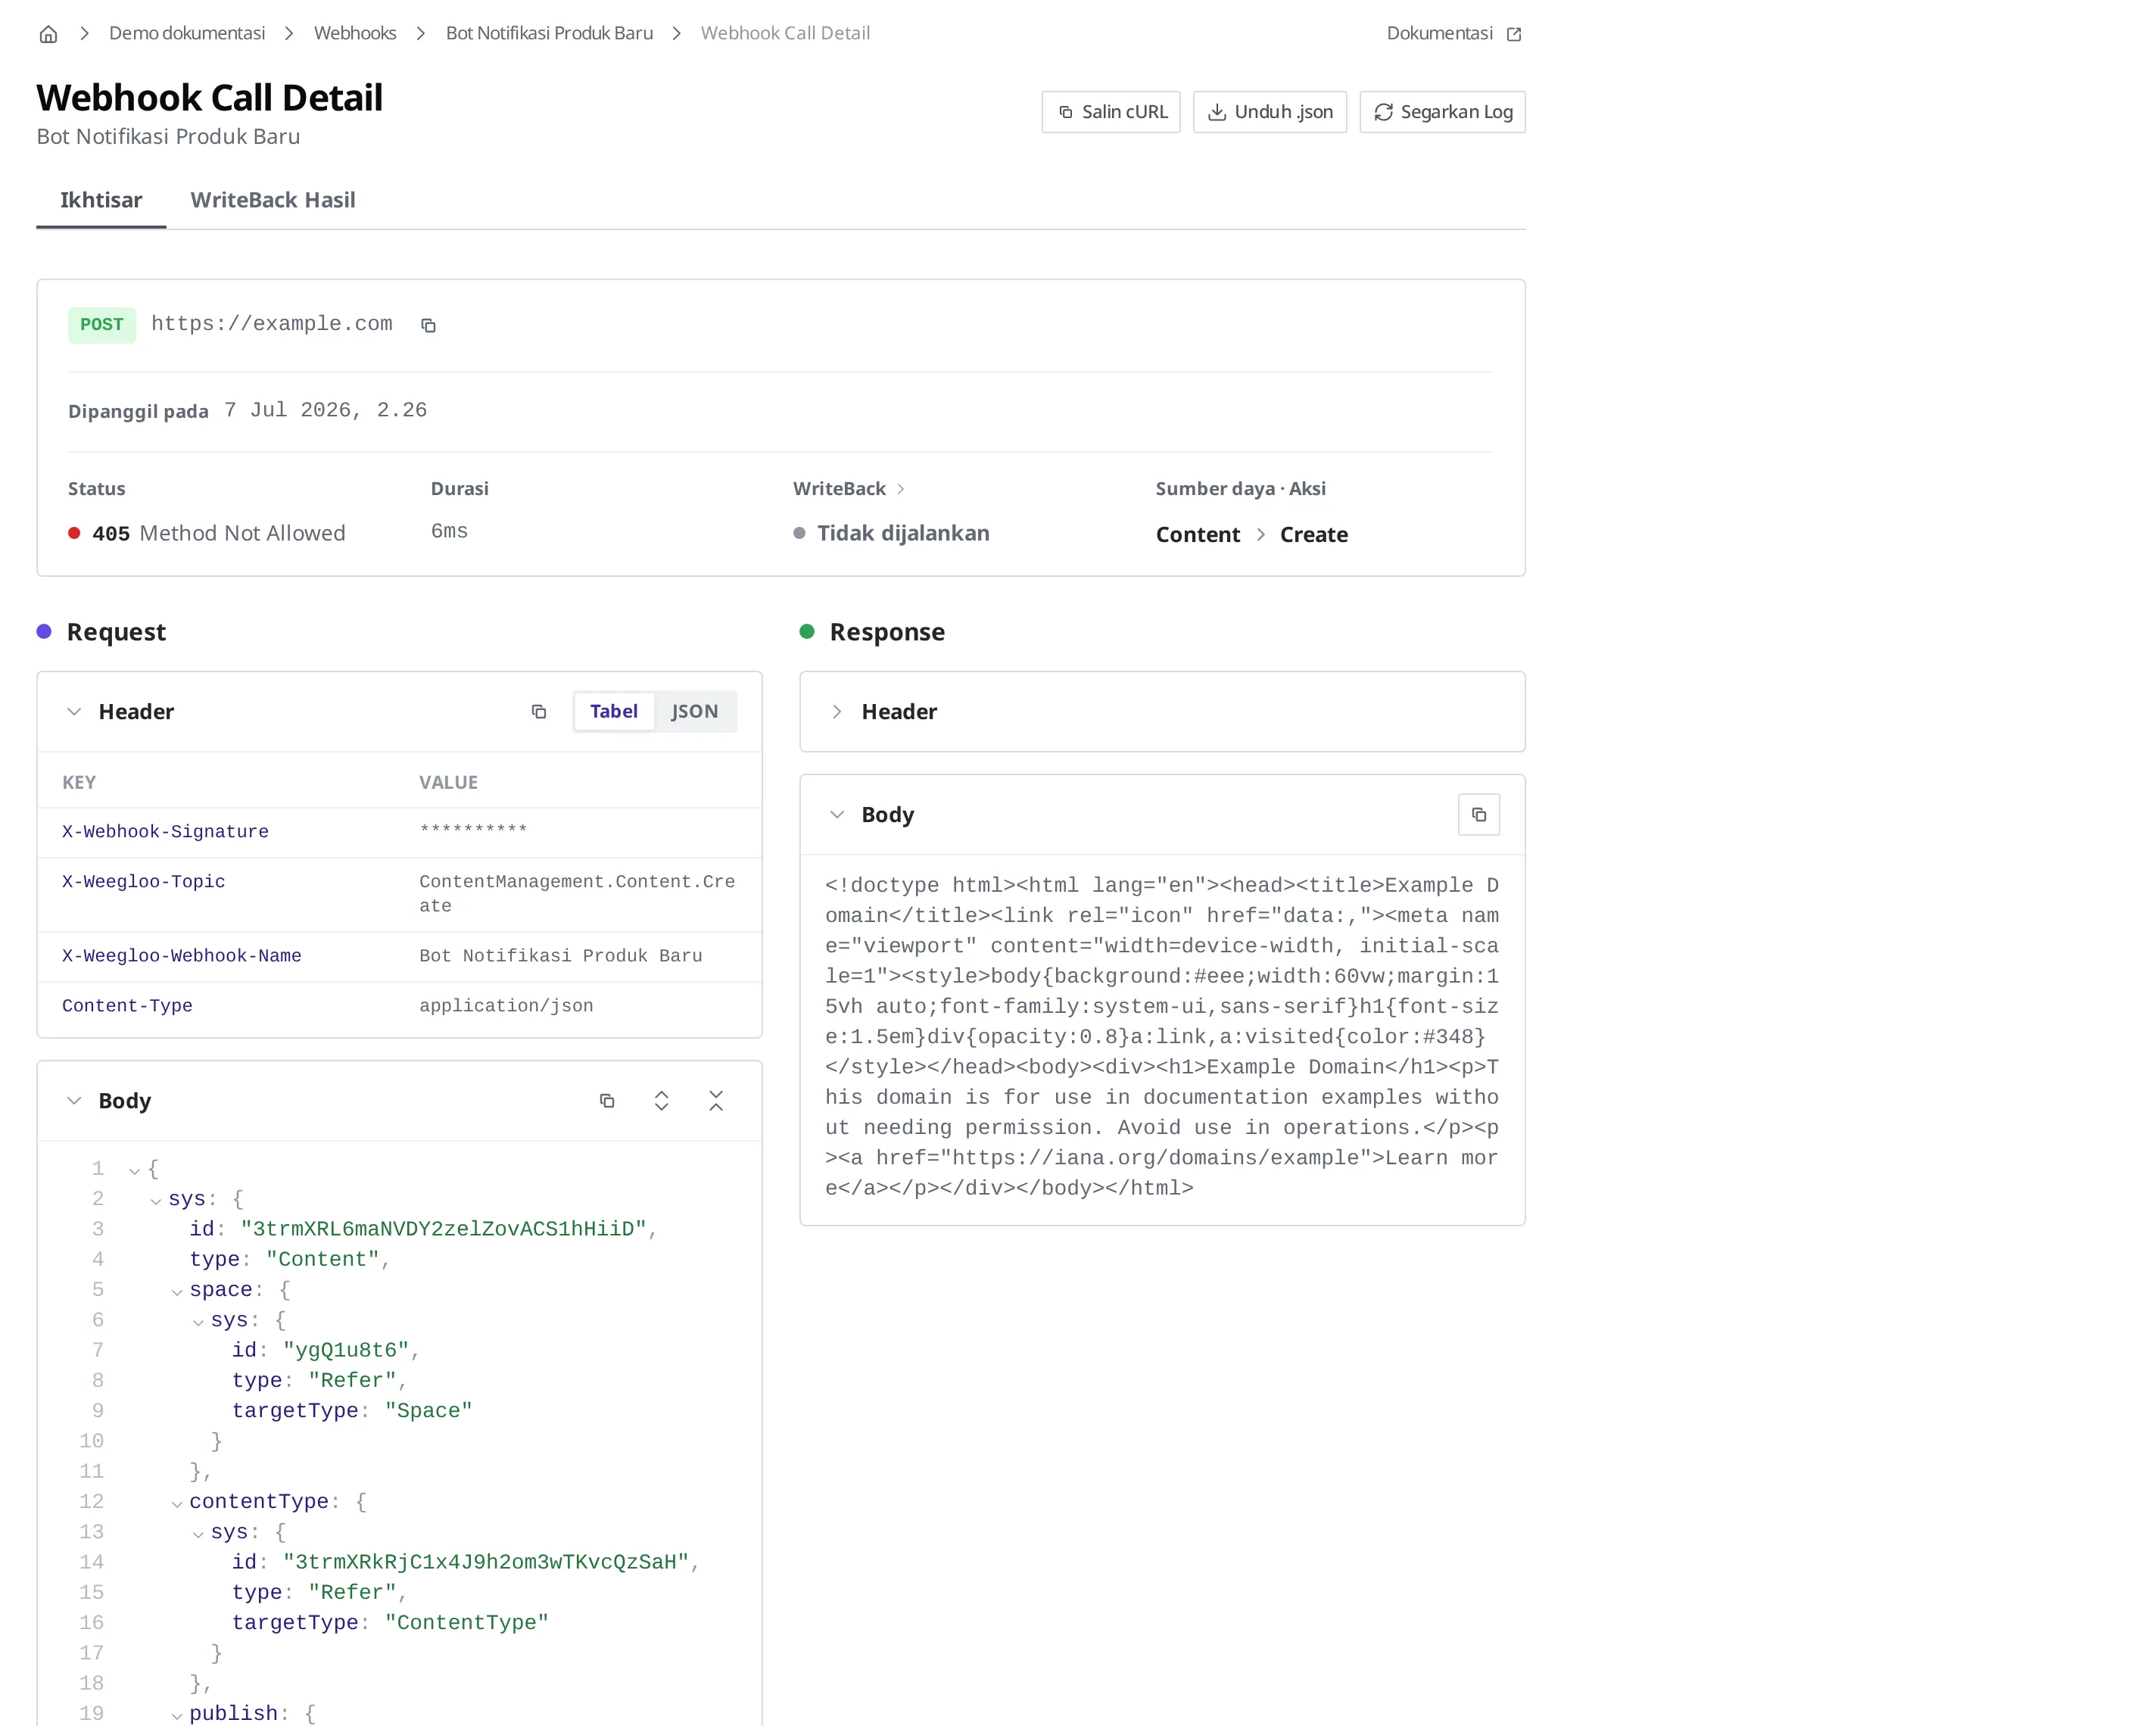Copy the response body icon
Viewport: 2156px width, 1726px height.
tap(1479, 815)
